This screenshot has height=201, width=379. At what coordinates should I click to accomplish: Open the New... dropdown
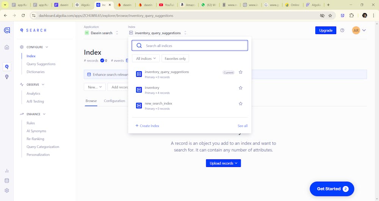click(94, 87)
